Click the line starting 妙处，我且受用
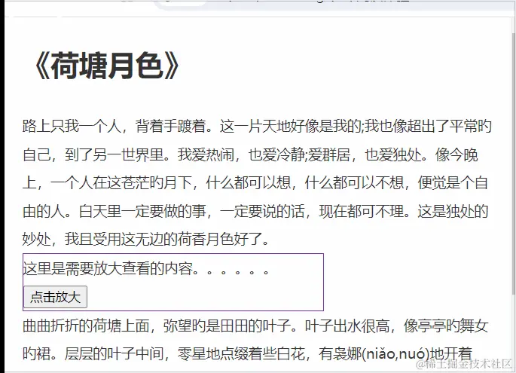The height and width of the screenshot is (373, 516). (146, 240)
